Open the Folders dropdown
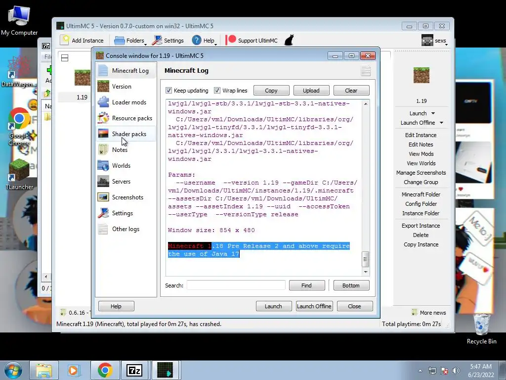This screenshot has height=380, width=506. (x=130, y=41)
